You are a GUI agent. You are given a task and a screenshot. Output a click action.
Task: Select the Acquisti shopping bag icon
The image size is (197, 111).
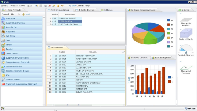click(3, 49)
